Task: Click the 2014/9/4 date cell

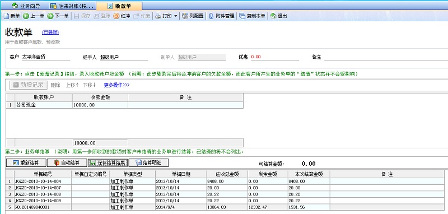Action: 181,207
